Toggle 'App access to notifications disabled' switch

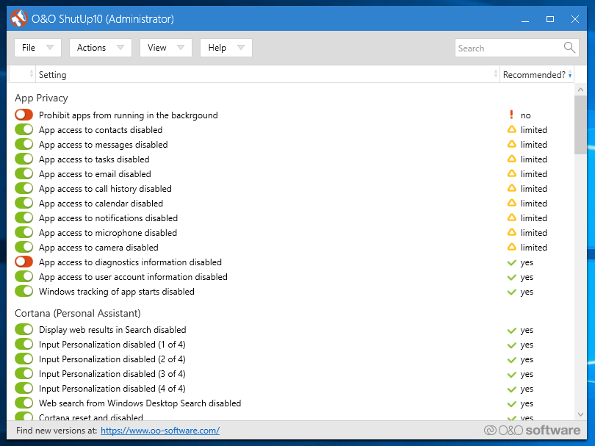click(24, 217)
